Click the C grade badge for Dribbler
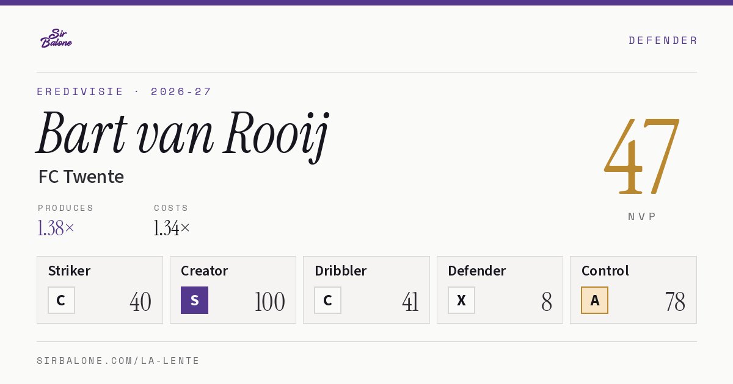The height and width of the screenshot is (384, 733). pos(327,300)
